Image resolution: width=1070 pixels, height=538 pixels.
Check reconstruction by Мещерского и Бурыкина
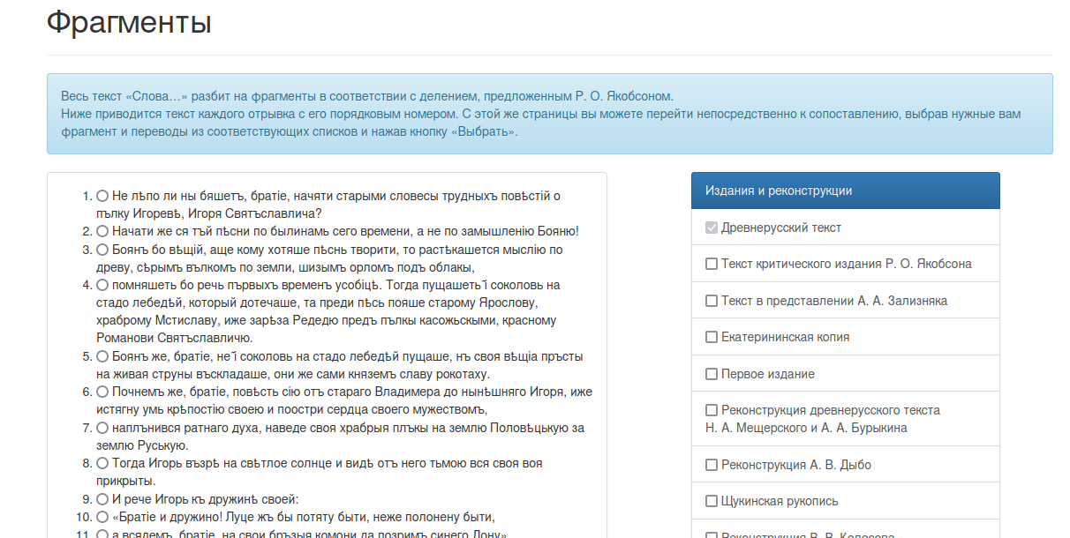click(x=712, y=410)
